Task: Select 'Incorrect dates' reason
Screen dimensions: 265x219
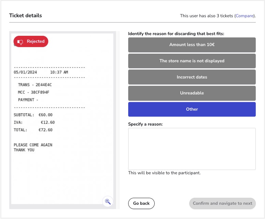Action: click(x=192, y=77)
